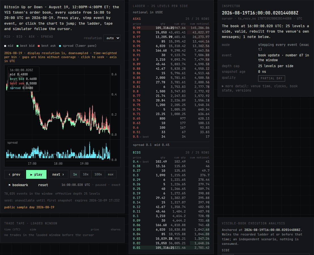Click the BIDS section header
The width and height of the screenshot is (314, 255).
pos(137,152)
